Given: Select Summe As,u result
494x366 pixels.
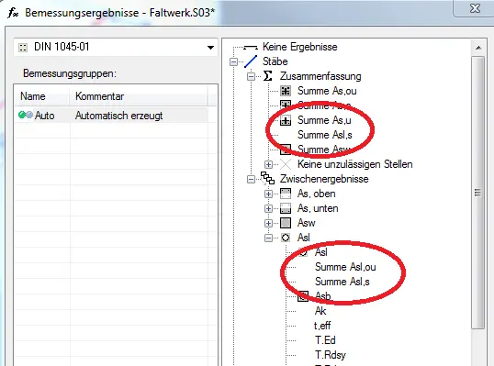Looking at the screenshot, I should pyautogui.click(x=324, y=120).
